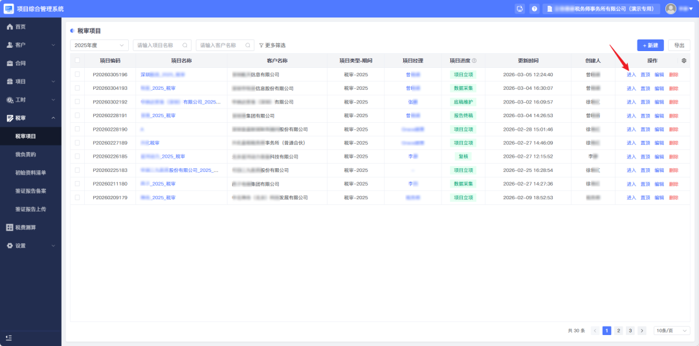Click the 导出 export button
Screen dimensions: 699x346
coord(679,45)
